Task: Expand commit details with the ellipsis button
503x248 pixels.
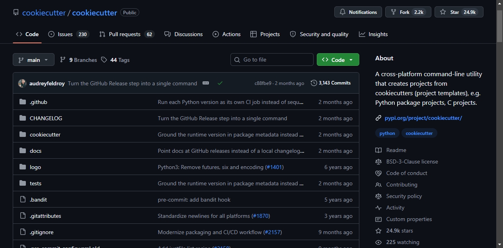Action: click(x=206, y=83)
